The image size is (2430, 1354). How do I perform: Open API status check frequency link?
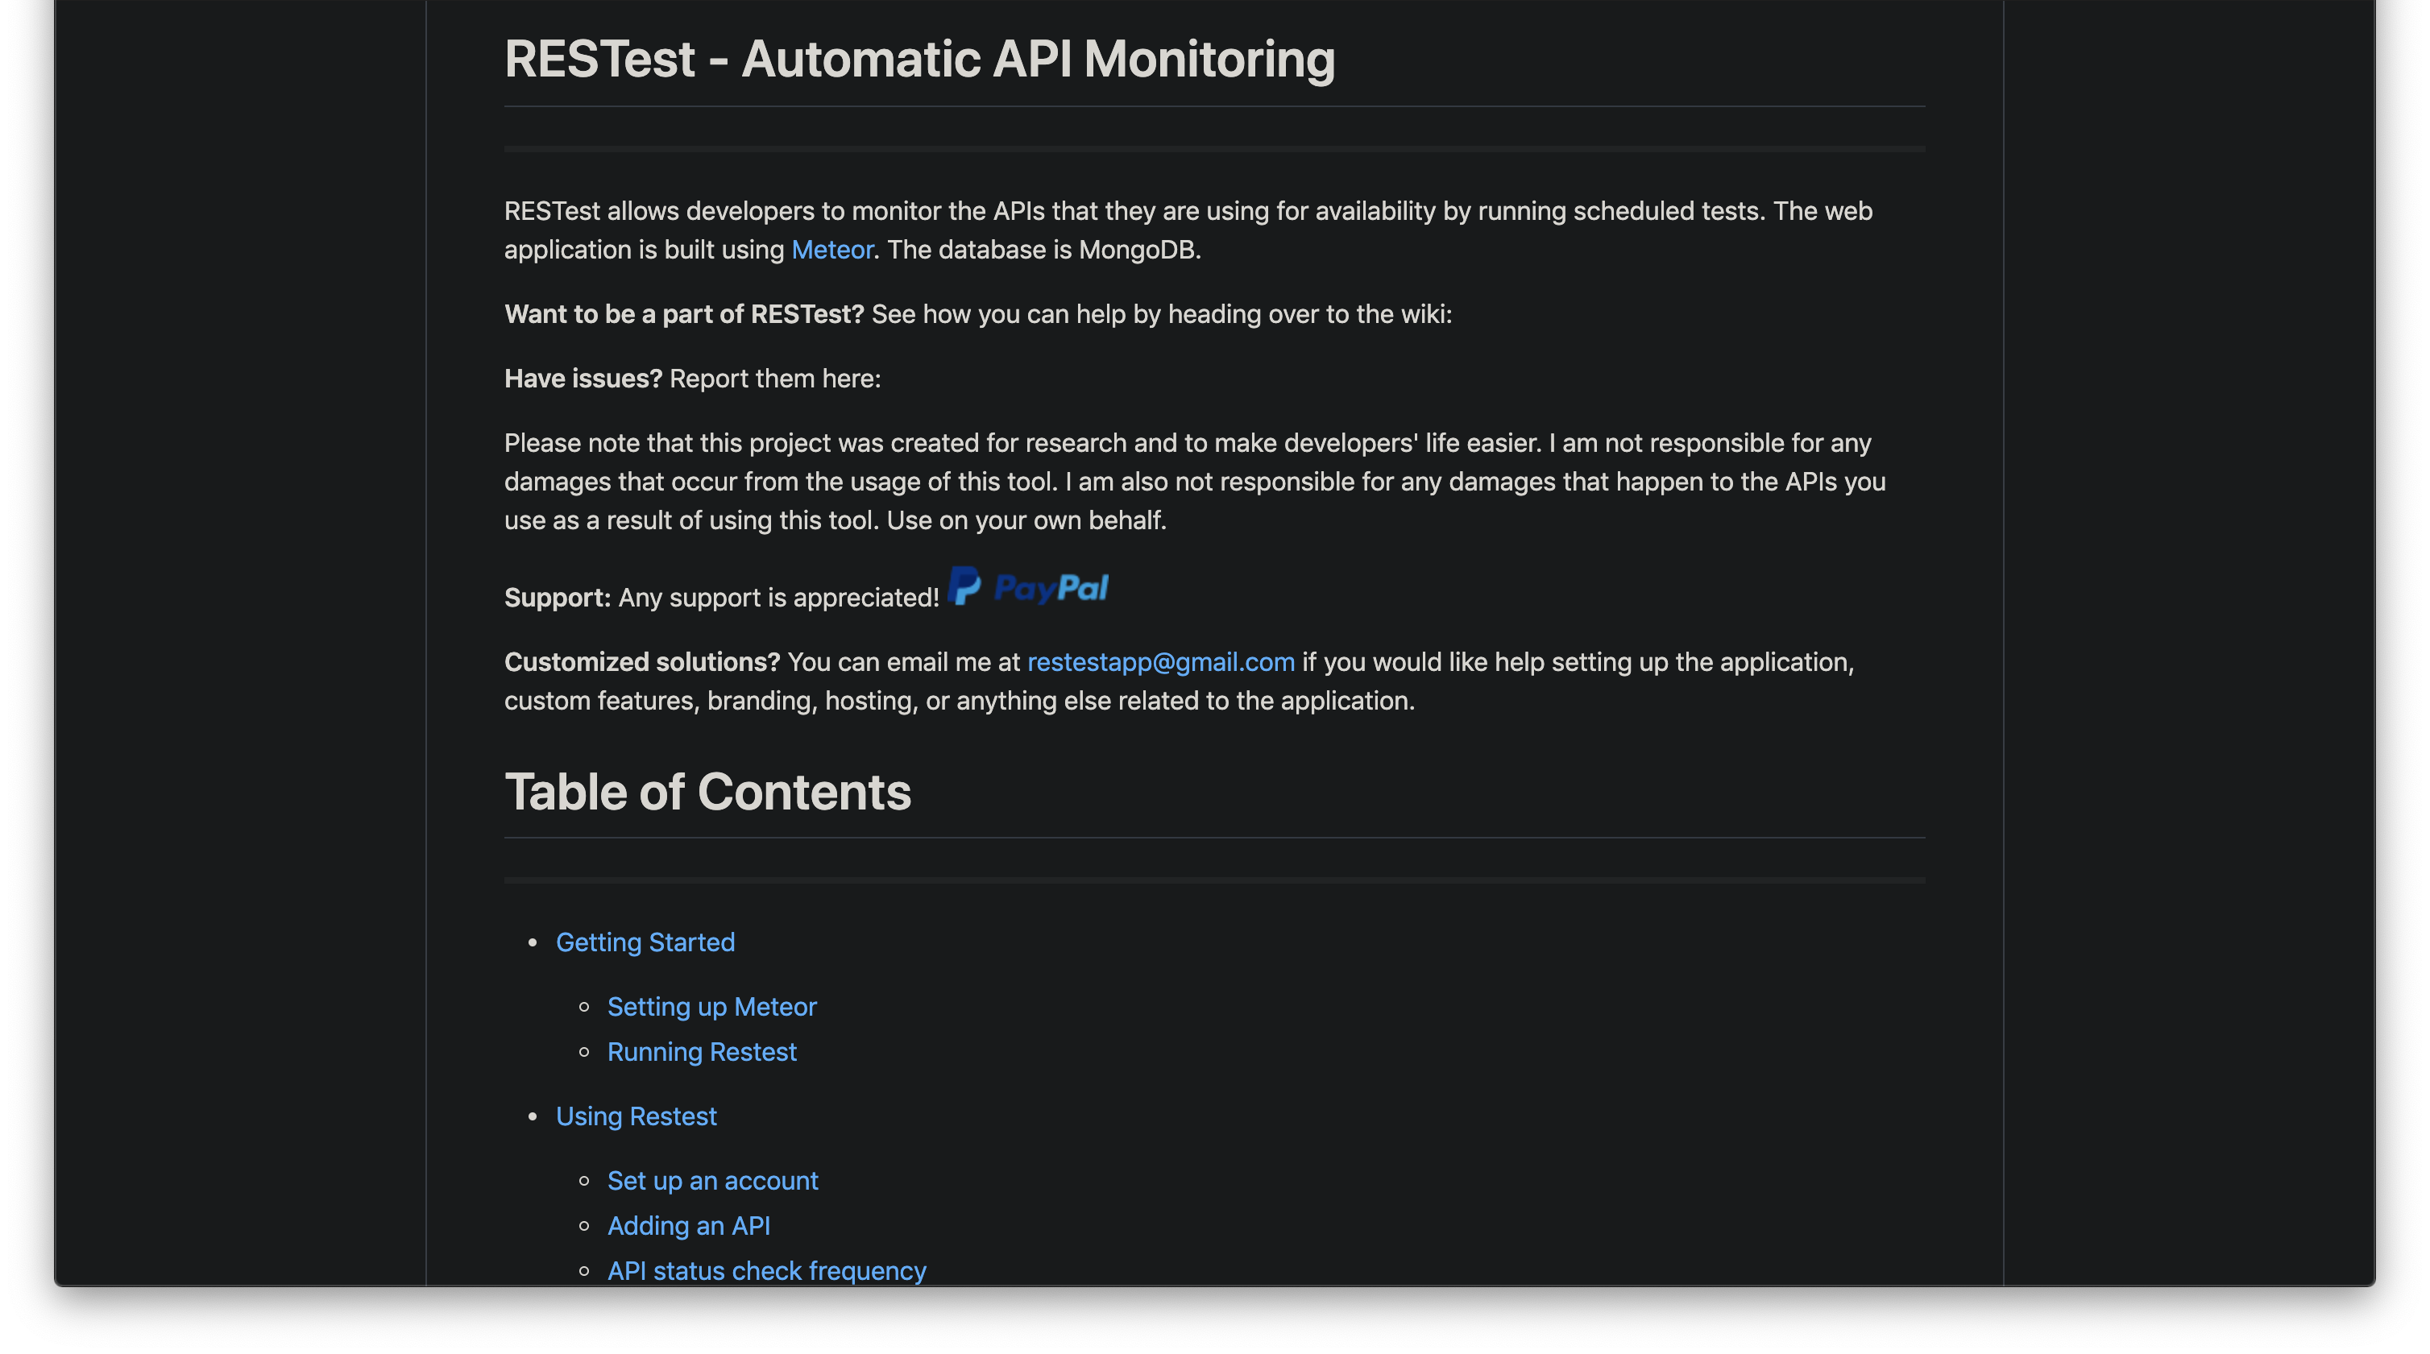766,1270
